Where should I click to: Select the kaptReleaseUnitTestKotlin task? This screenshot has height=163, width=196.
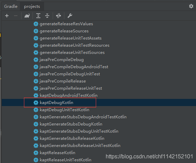pos(65,160)
